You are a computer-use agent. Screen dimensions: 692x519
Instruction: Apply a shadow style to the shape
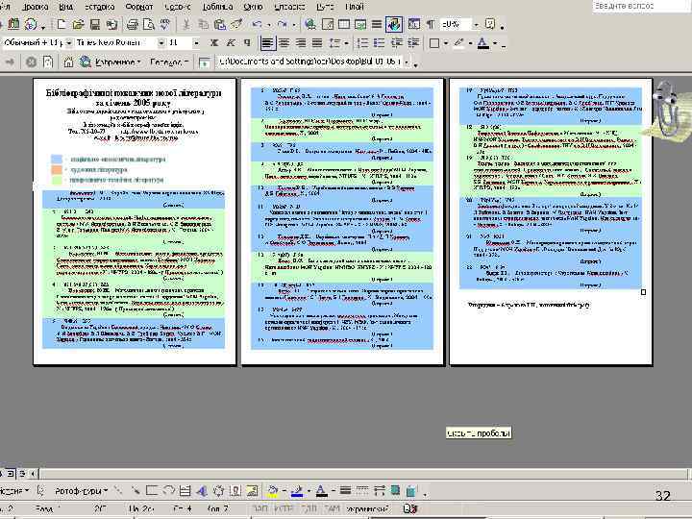[x=395, y=491]
